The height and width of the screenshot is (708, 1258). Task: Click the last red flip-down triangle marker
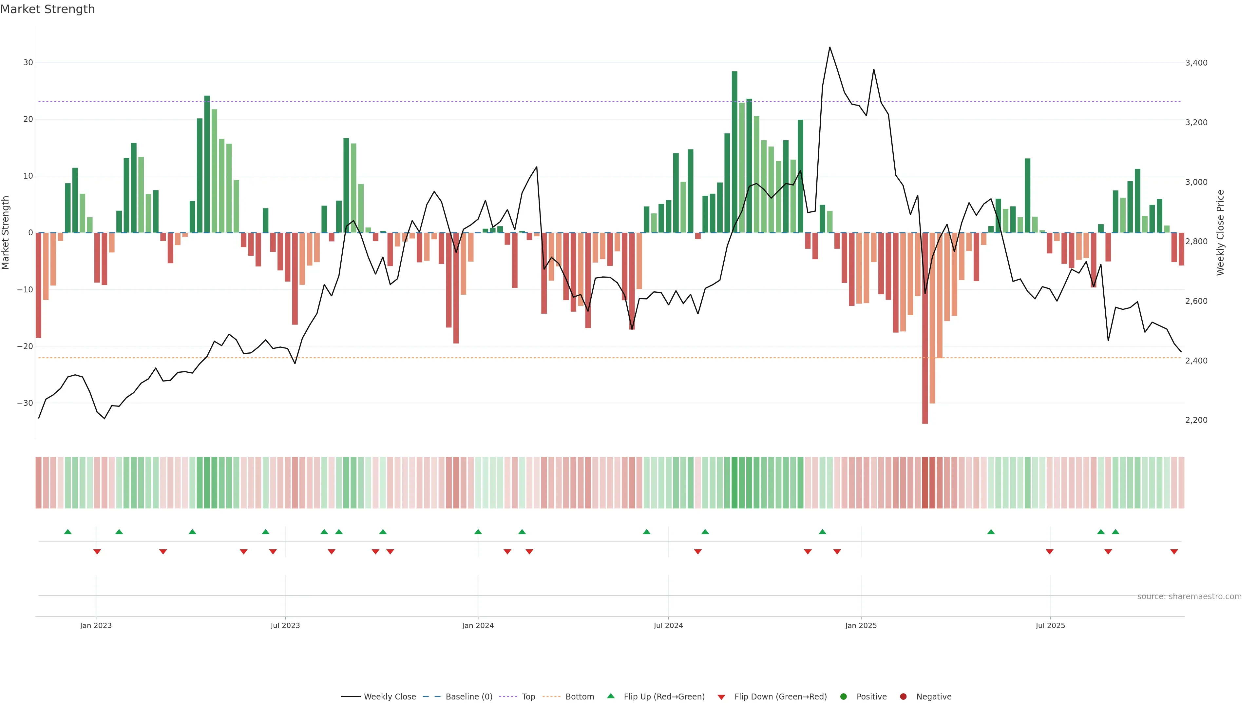[x=1174, y=552]
